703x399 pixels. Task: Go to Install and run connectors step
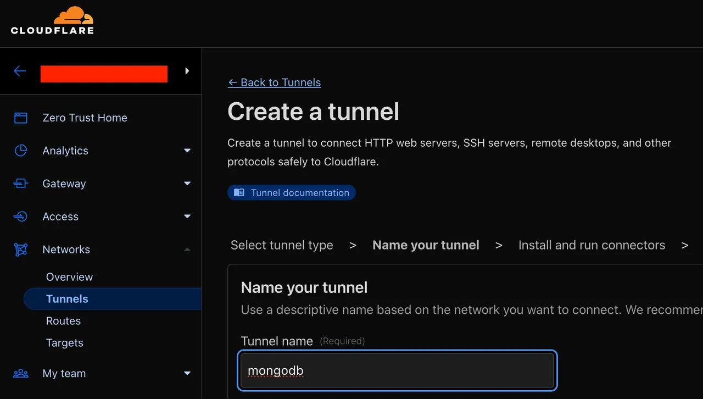592,245
